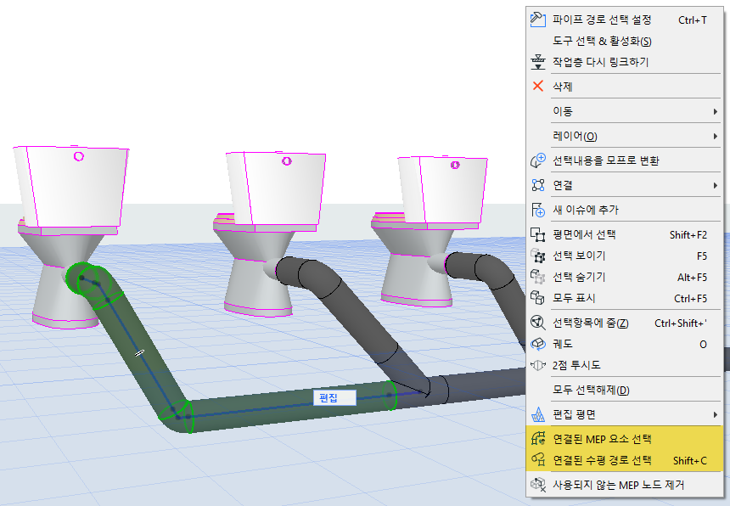Click the Shift+C shortcut text

(x=690, y=461)
